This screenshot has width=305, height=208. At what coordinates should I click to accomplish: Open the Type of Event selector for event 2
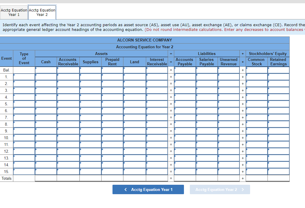tap(24, 84)
